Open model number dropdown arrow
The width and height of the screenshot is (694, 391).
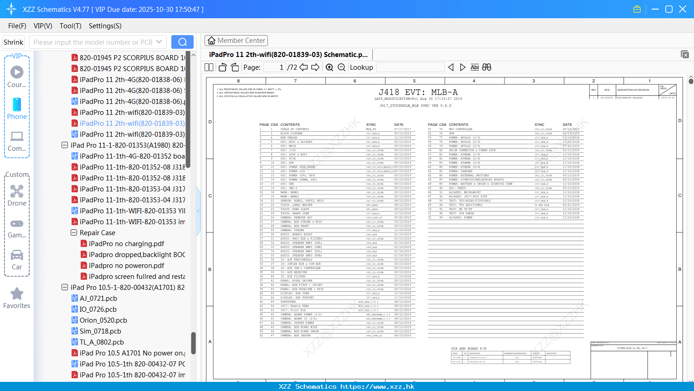(159, 42)
